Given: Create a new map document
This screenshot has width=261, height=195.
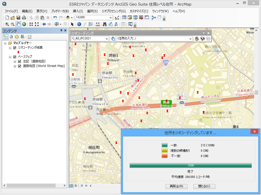Looking at the screenshot, I should 7,18.
